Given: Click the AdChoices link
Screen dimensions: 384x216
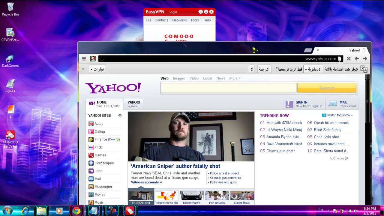Looking at the screenshot, I should coord(339,158).
